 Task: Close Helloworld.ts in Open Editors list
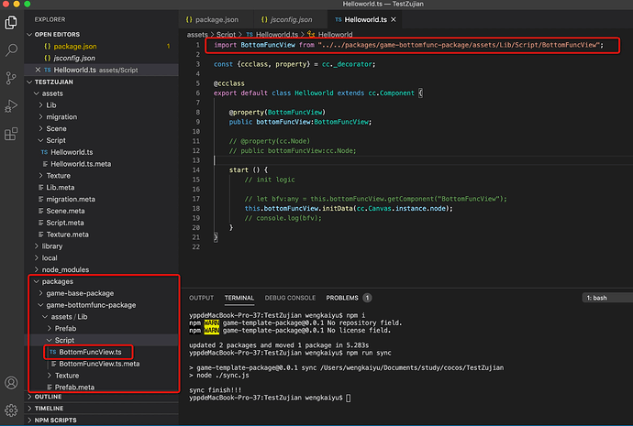pyautogui.click(x=38, y=70)
